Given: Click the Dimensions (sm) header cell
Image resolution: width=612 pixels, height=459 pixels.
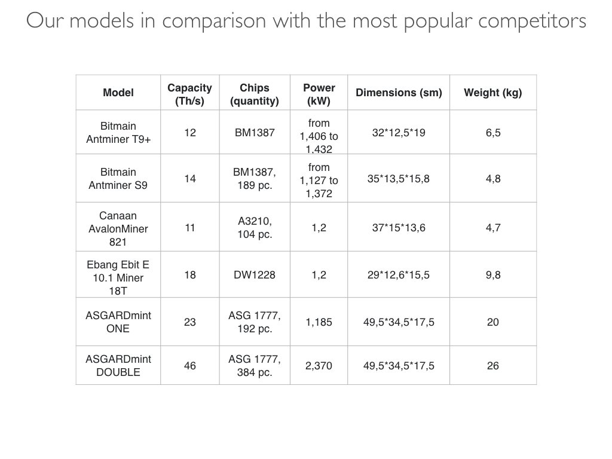Looking at the screenshot, I should 399,93.
